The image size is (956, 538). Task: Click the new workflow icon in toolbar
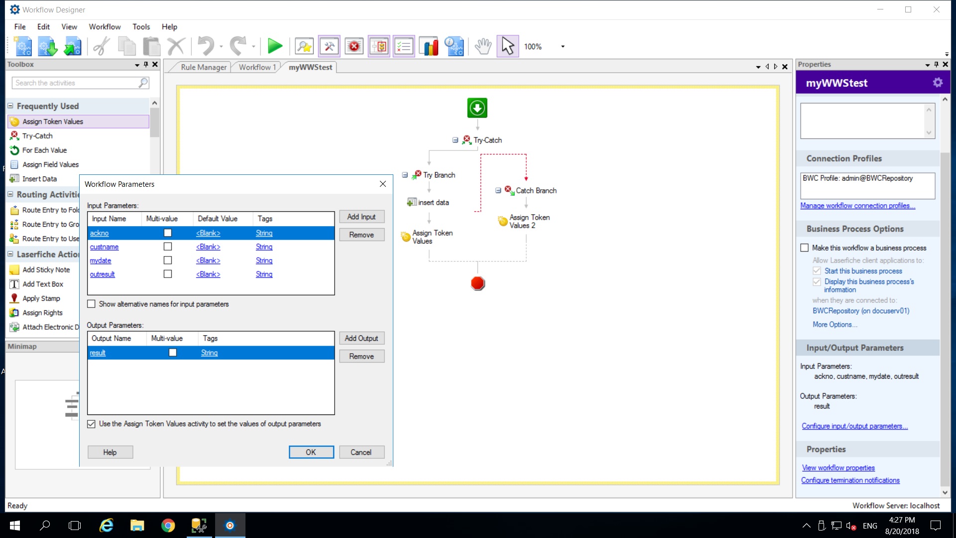click(x=23, y=46)
